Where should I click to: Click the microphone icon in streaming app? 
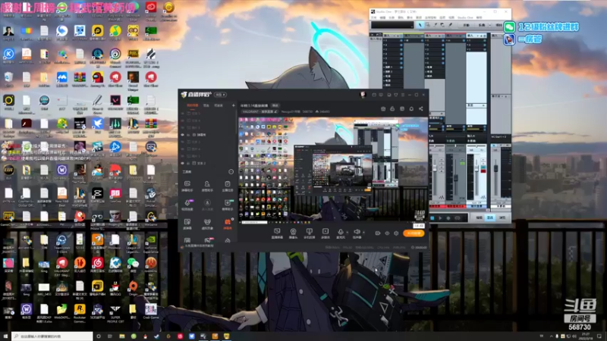[340, 232]
